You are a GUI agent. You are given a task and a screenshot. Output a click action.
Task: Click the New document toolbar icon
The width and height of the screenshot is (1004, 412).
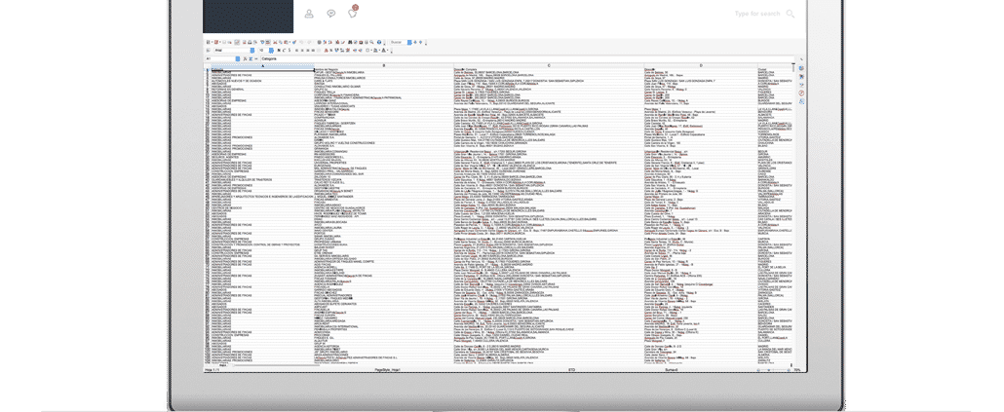[208, 42]
